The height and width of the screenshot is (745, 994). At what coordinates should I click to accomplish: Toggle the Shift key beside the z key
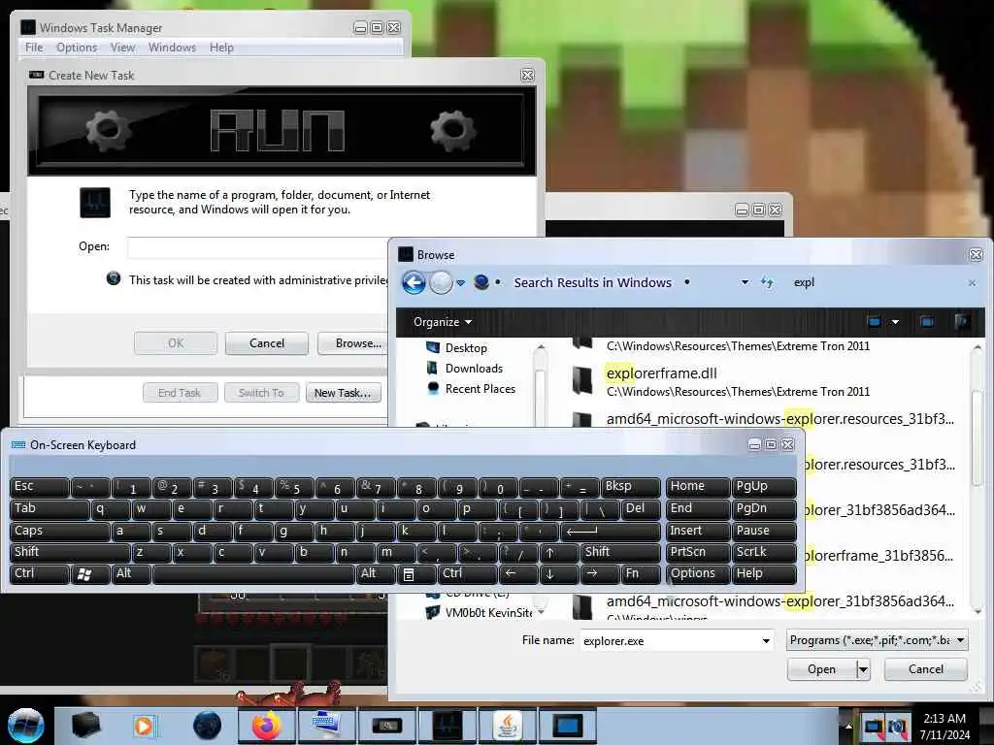click(x=70, y=552)
